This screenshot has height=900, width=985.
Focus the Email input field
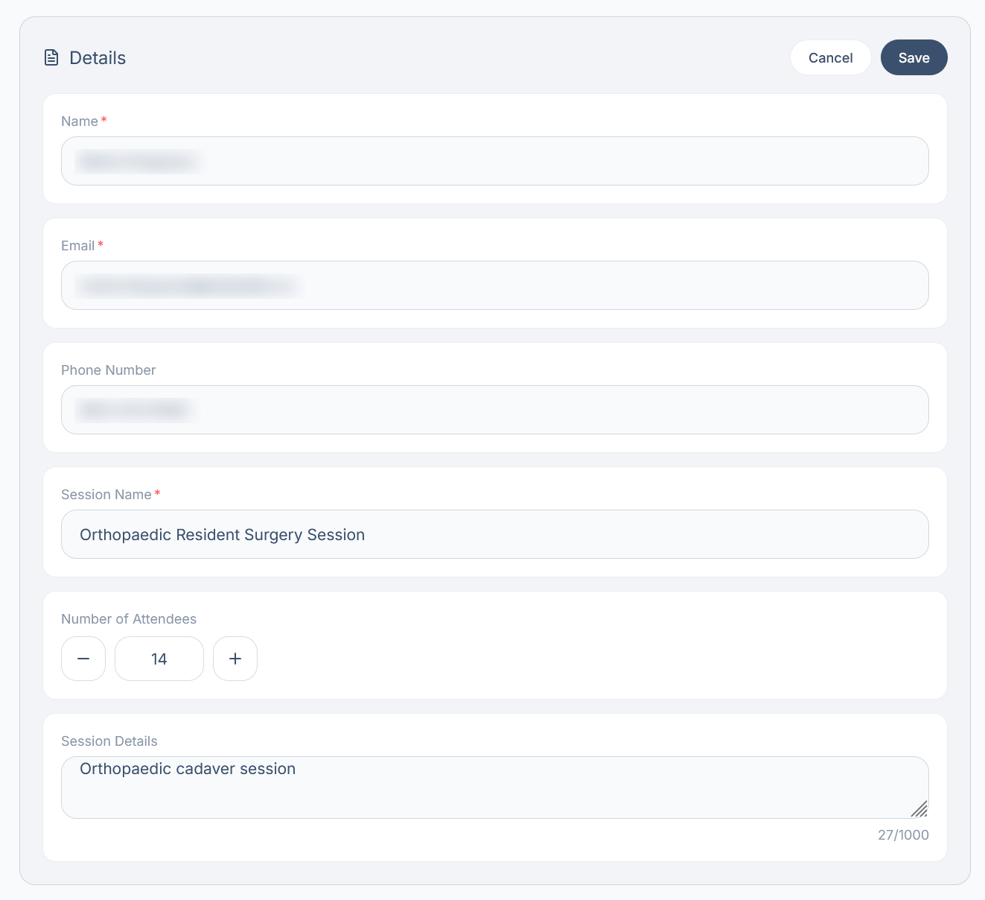[495, 285]
